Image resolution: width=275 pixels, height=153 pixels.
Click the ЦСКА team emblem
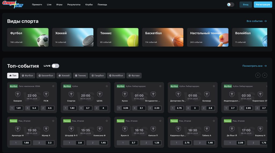100,94
